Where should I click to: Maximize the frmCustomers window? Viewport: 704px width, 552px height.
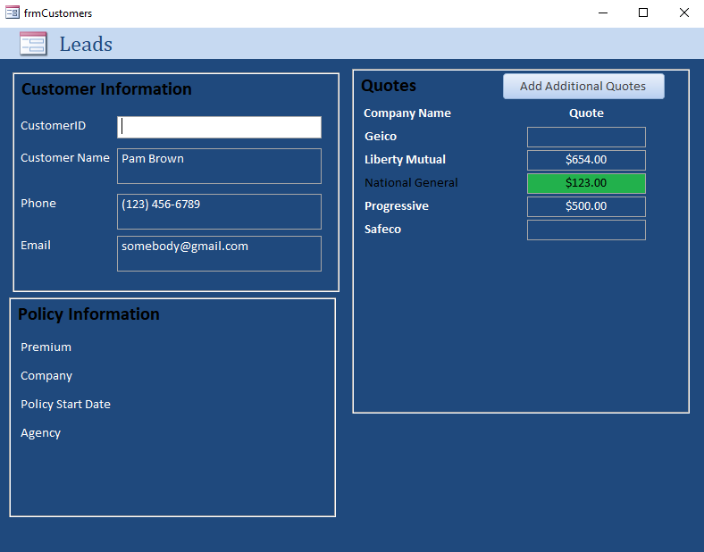[643, 13]
